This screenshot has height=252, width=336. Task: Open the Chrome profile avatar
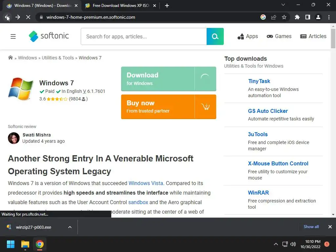[318, 17]
